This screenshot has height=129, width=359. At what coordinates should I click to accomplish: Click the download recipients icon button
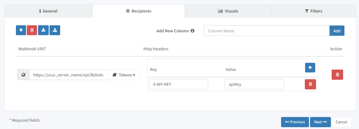point(44,30)
